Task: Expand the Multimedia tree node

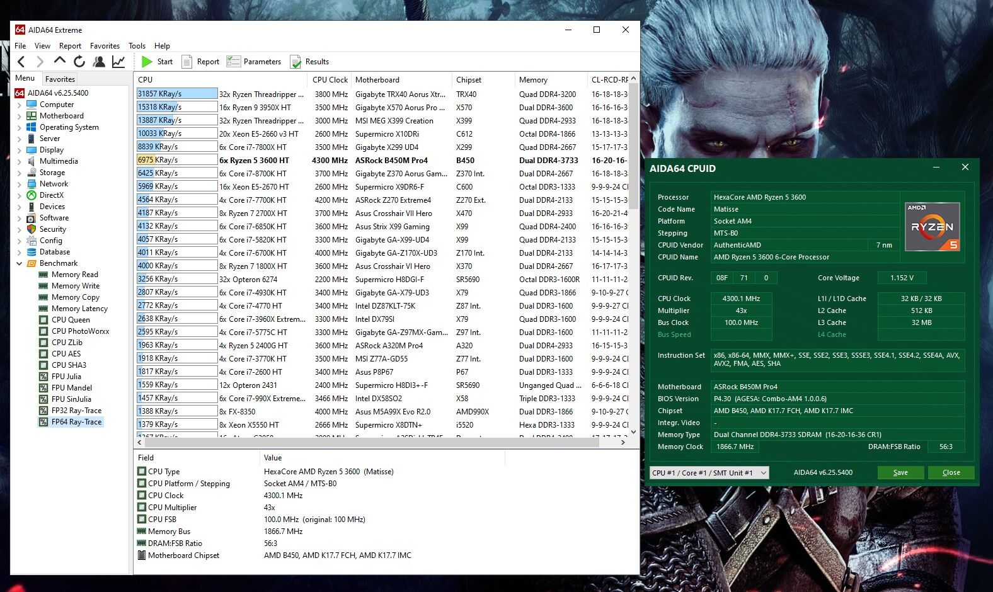Action: pyautogui.click(x=19, y=162)
